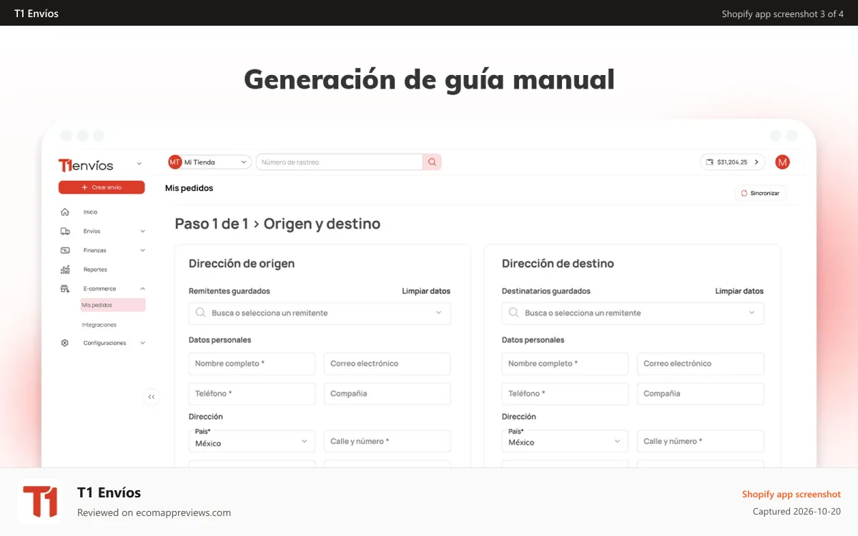Open the Finanzas menu item
The width and height of the screenshot is (858, 536).
(94, 251)
